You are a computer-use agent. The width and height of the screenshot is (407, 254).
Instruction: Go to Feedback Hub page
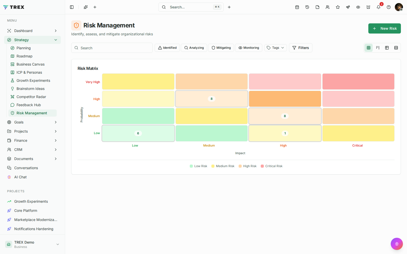tap(33, 105)
